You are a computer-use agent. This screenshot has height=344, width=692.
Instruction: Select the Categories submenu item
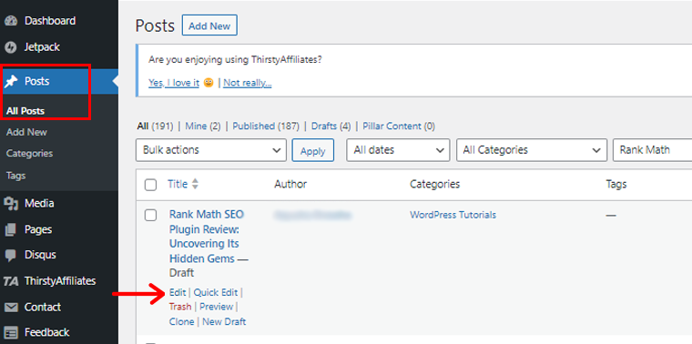(29, 154)
